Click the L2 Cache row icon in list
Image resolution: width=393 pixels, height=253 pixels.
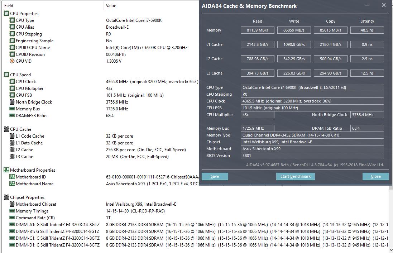(x=12, y=150)
